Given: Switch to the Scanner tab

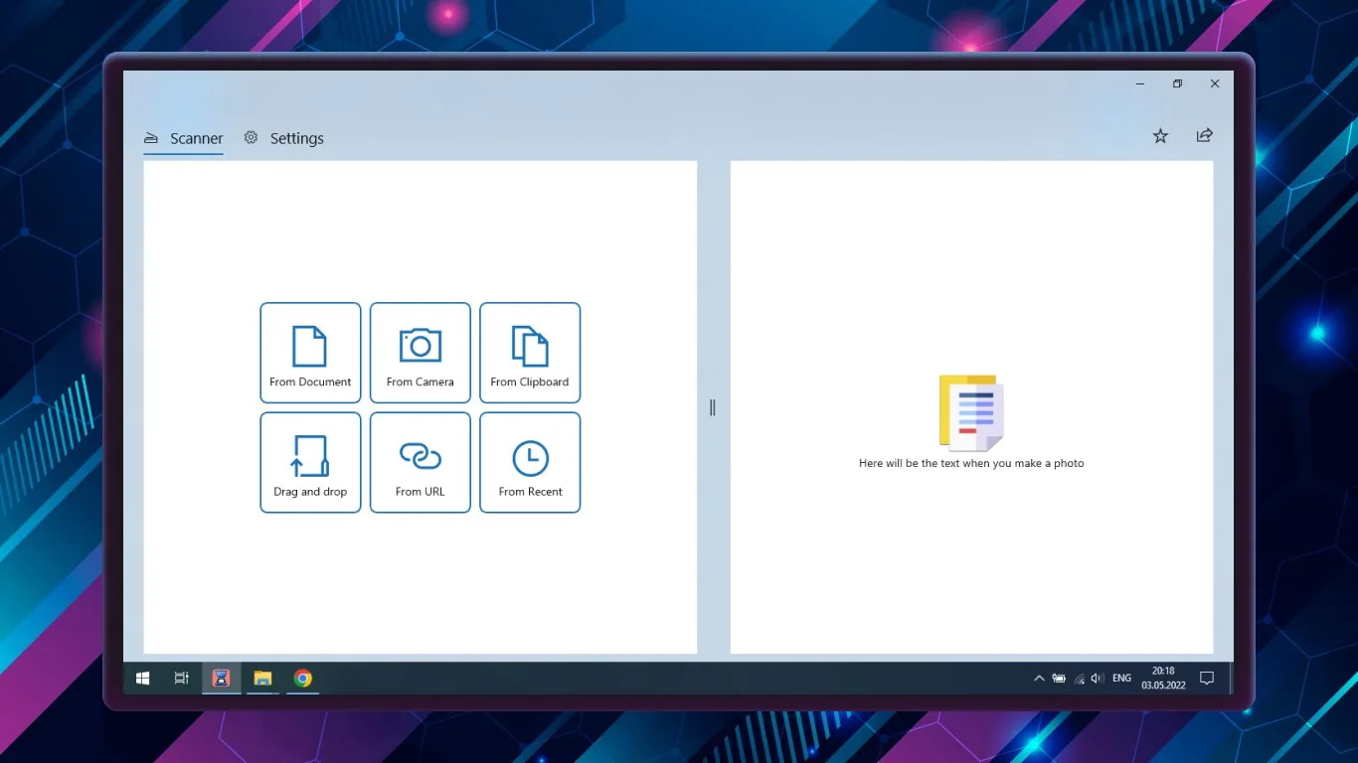Looking at the screenshot, I should click(183, 139).
